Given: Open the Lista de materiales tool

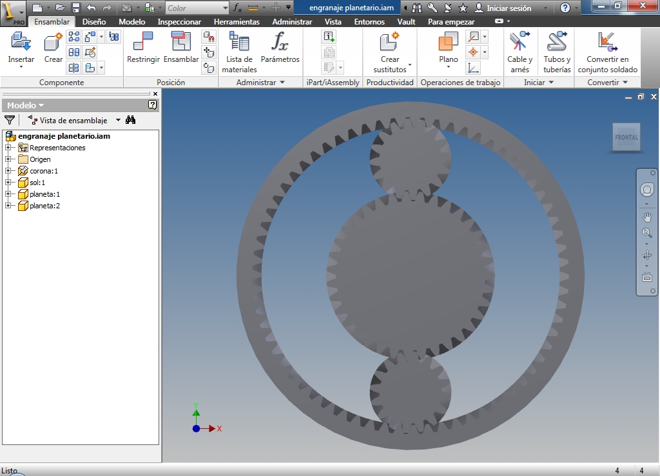Looking at the screenshot, I should [x=239, y=43].
